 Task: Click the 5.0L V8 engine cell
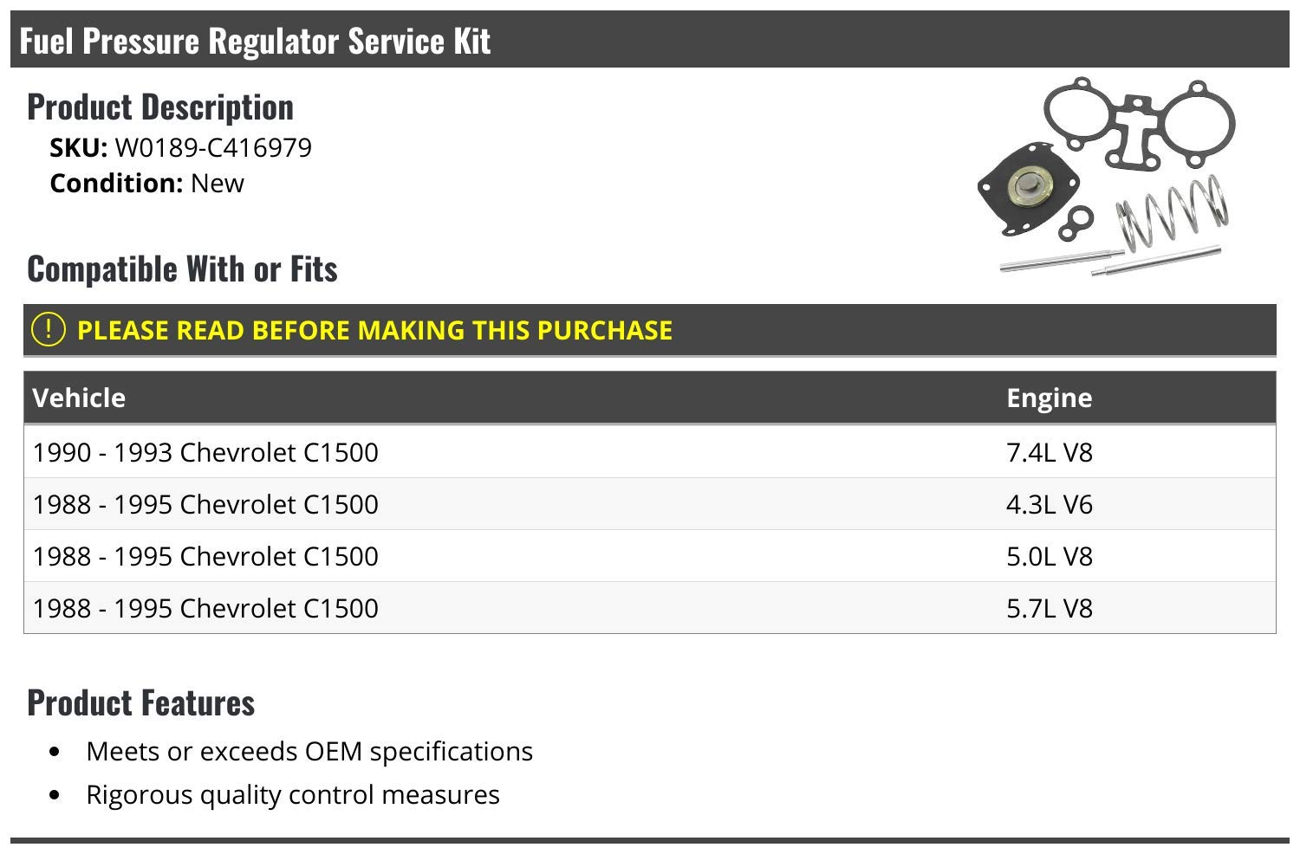click(1049, 556)
